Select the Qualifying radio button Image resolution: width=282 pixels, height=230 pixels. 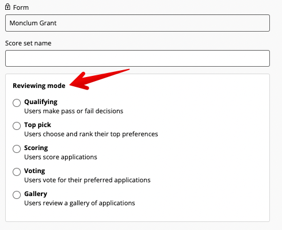17,103
